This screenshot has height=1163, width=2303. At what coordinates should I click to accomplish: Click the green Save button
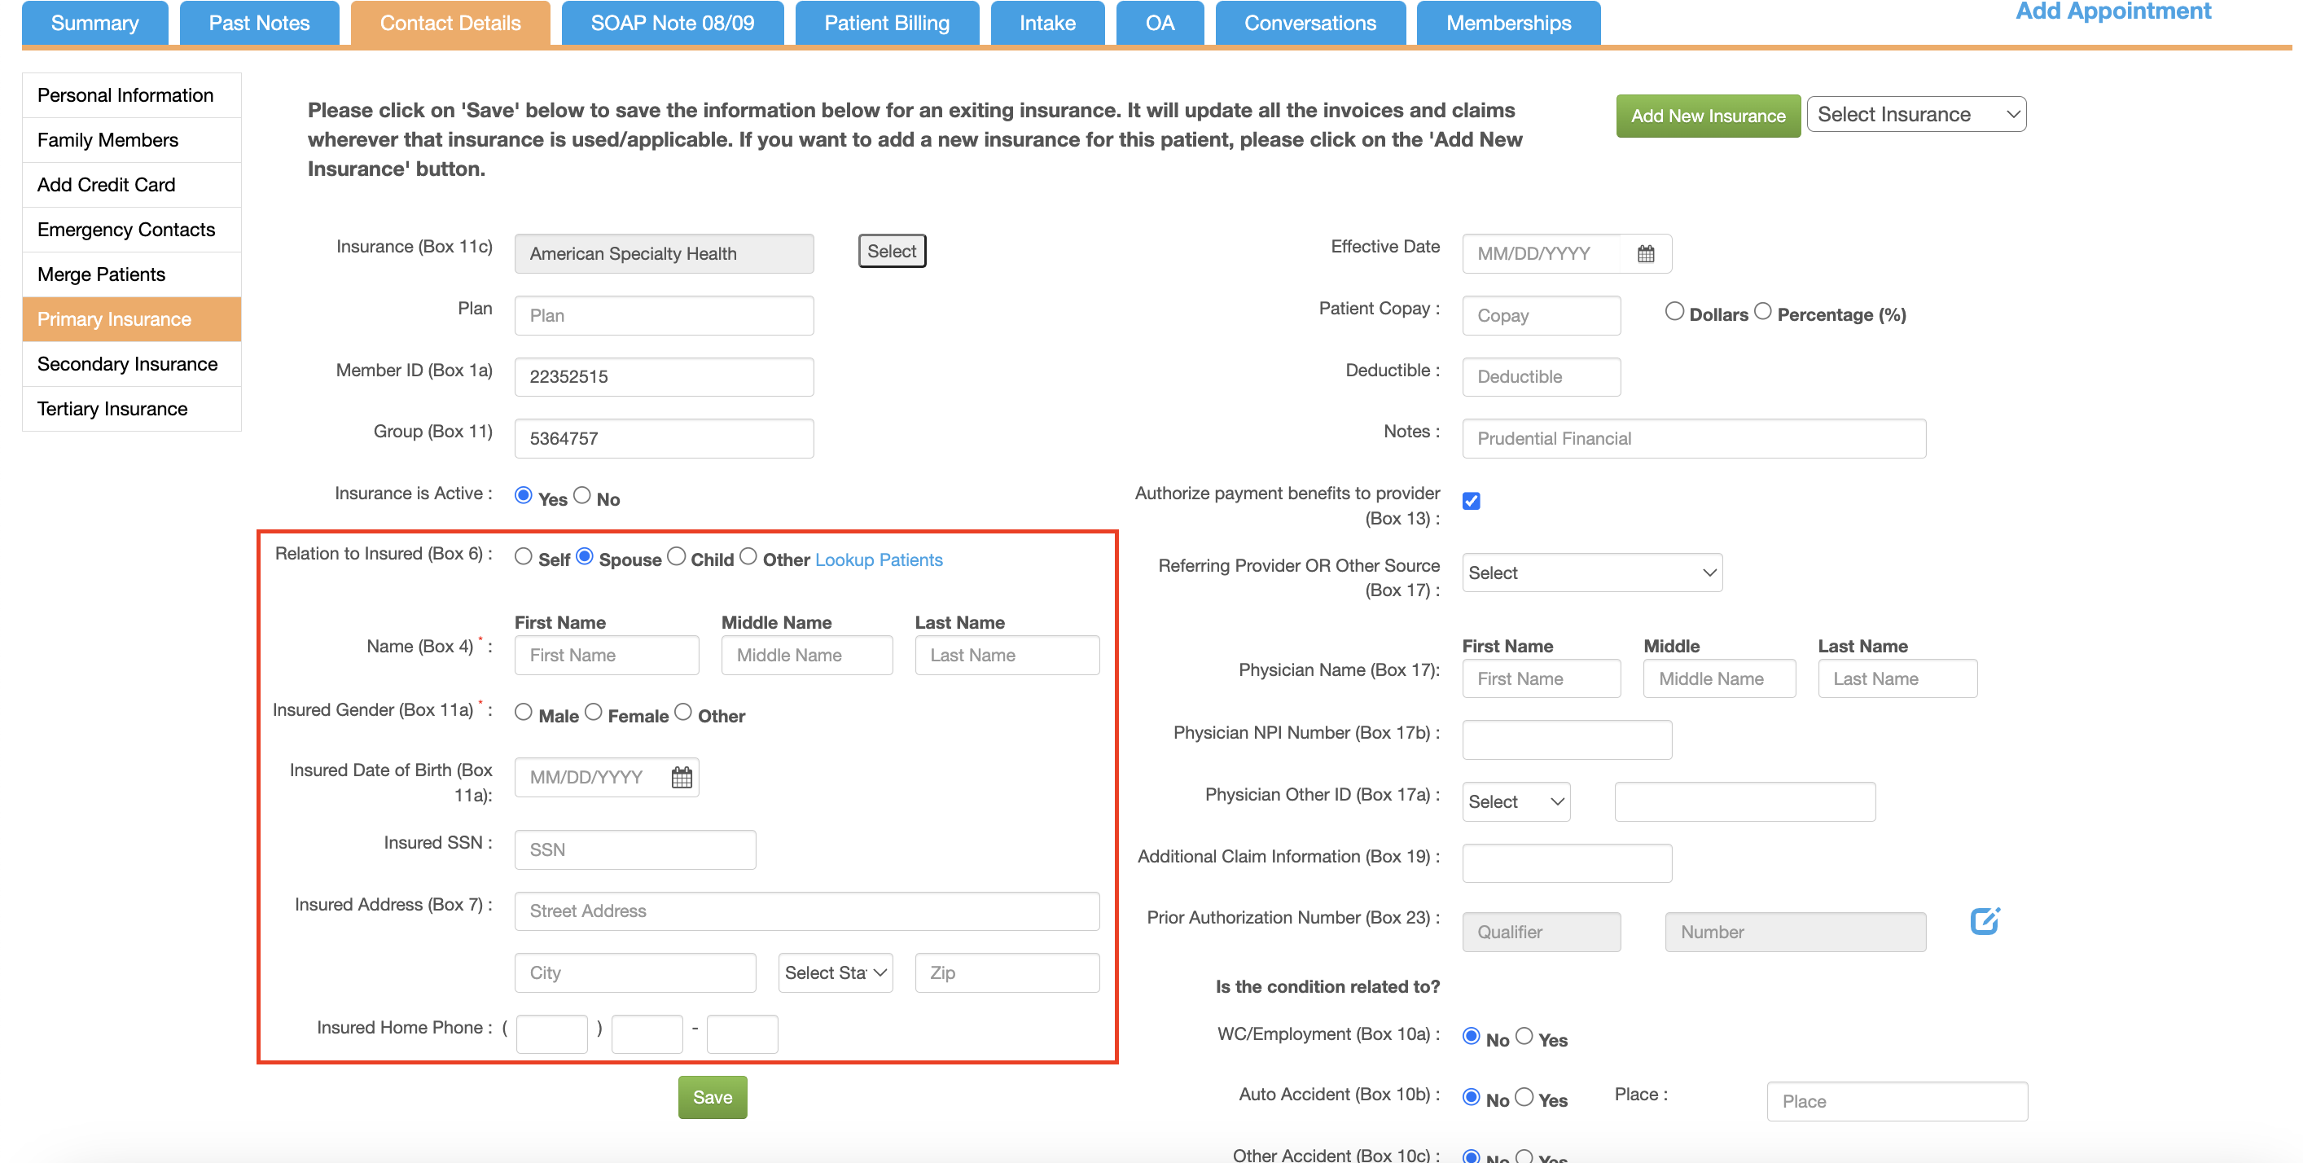(712, 1097)
